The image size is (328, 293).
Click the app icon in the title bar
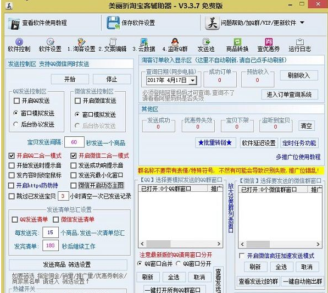click(9, 5)
